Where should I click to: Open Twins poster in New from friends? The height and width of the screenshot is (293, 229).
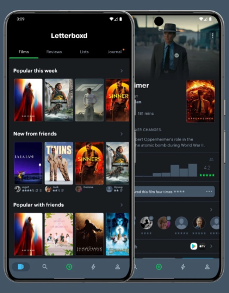coord(59,163)
